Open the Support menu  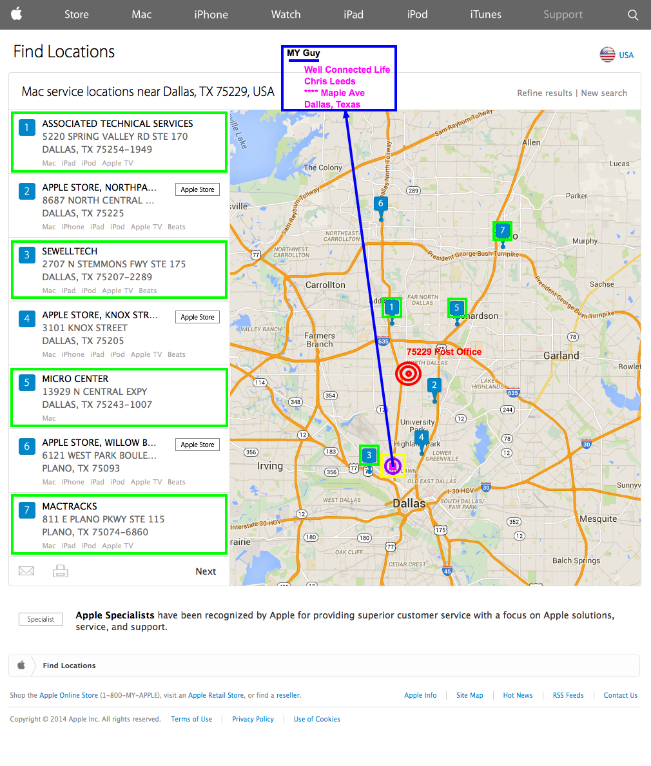click(563, 15)
